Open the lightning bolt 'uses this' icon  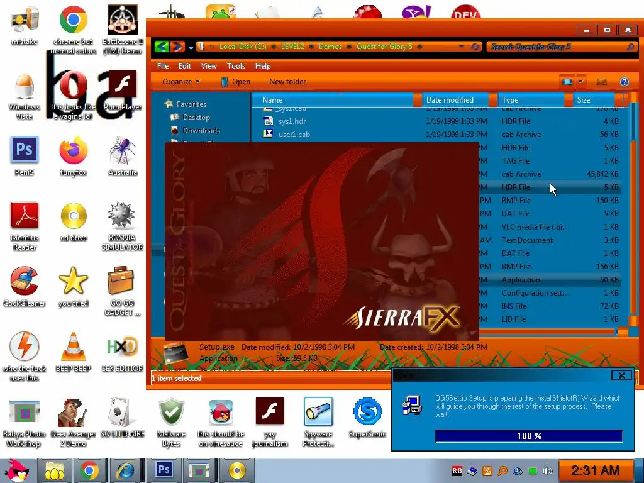[25, 346]
